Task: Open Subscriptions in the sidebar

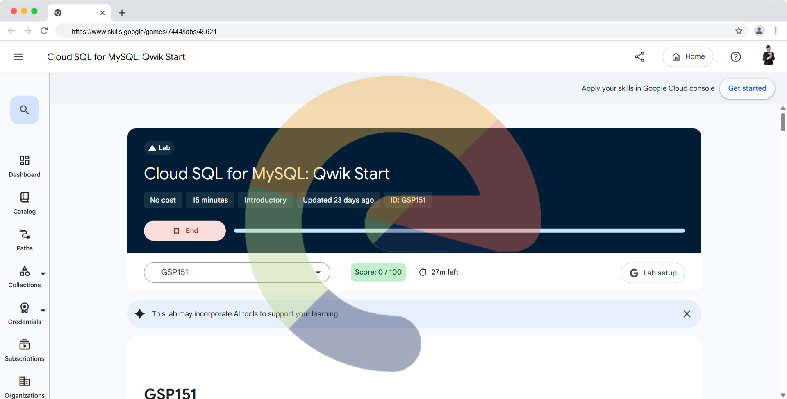Action: pos(25,350)
